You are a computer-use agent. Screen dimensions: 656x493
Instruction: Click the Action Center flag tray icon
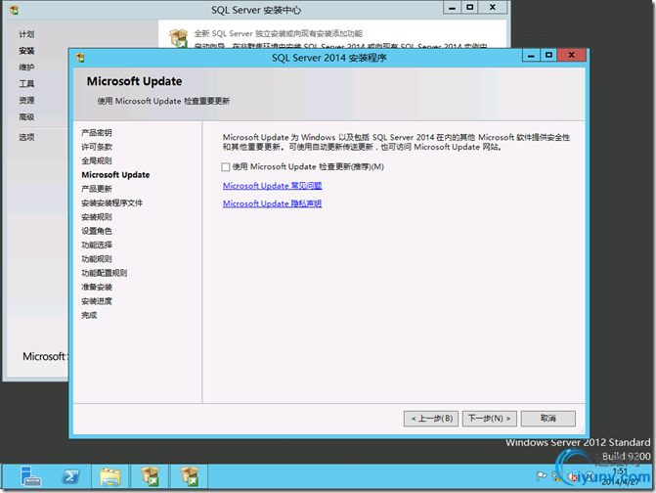[542, 476]
